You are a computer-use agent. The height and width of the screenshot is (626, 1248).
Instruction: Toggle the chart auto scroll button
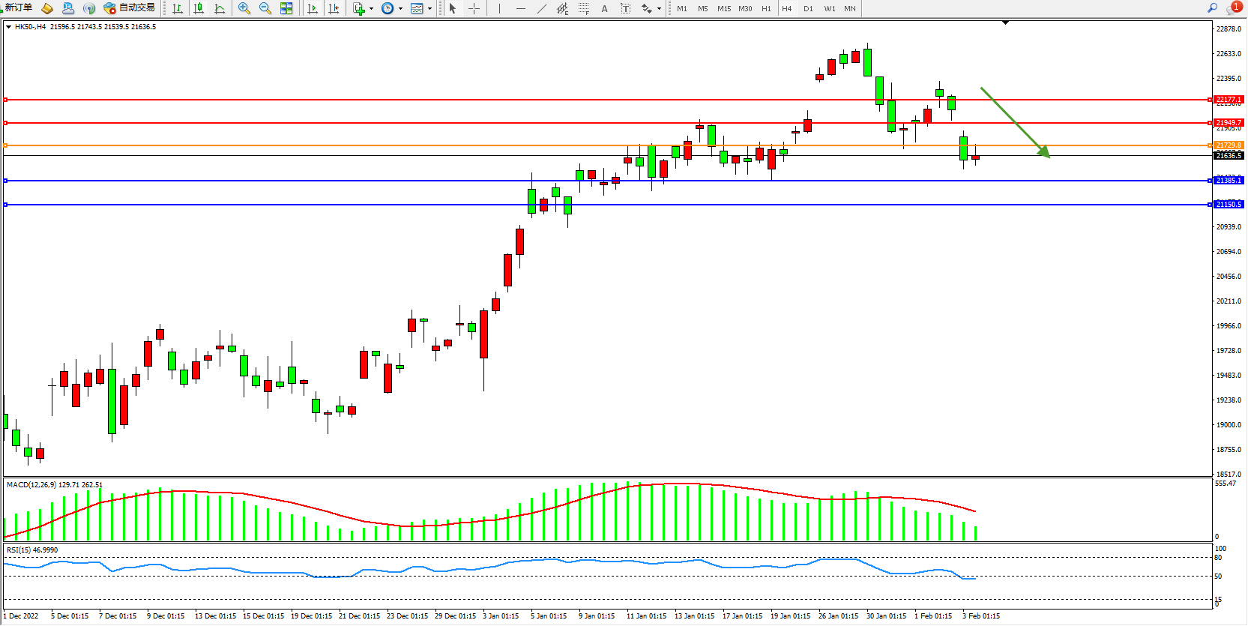click(x=313, y=8)
